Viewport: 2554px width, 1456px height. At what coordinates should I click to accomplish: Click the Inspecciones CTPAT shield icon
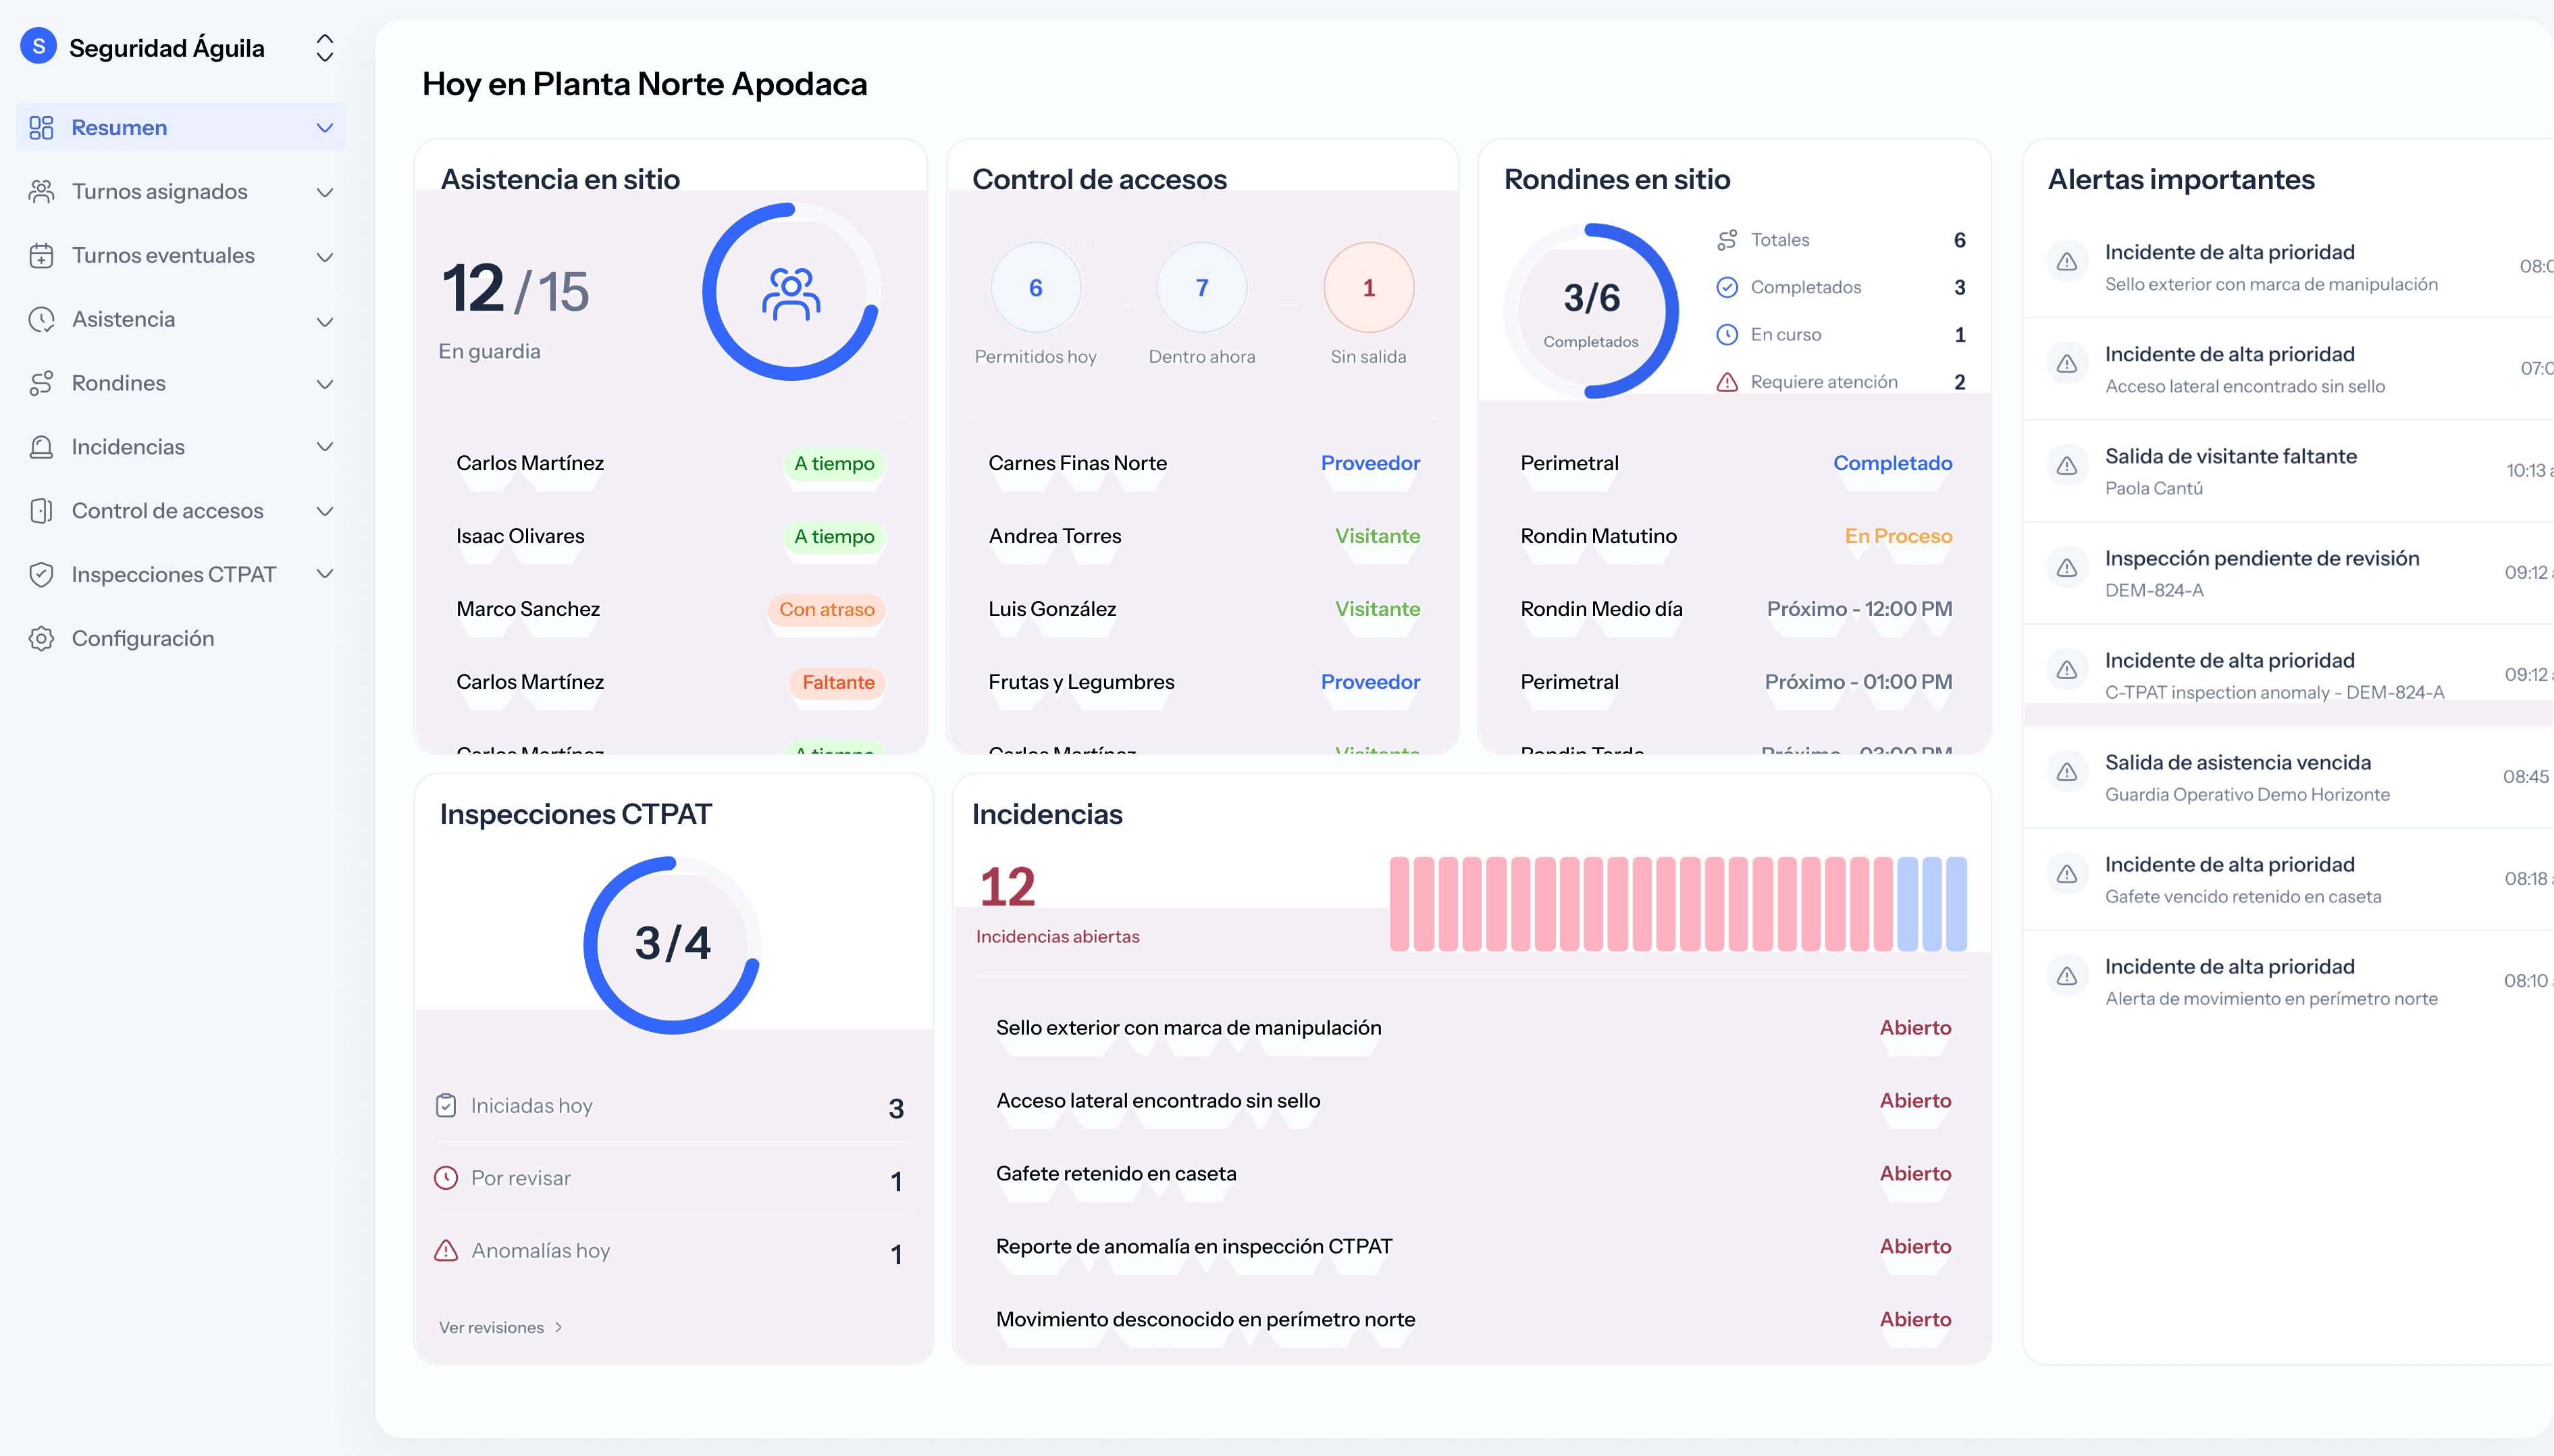coord(41,574)
